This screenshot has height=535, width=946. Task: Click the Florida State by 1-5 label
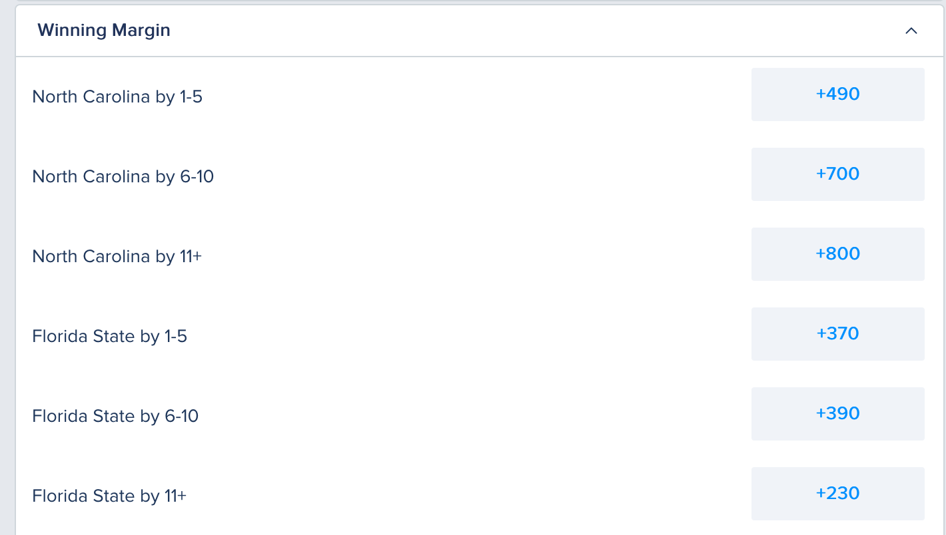(x=110, y=337)
